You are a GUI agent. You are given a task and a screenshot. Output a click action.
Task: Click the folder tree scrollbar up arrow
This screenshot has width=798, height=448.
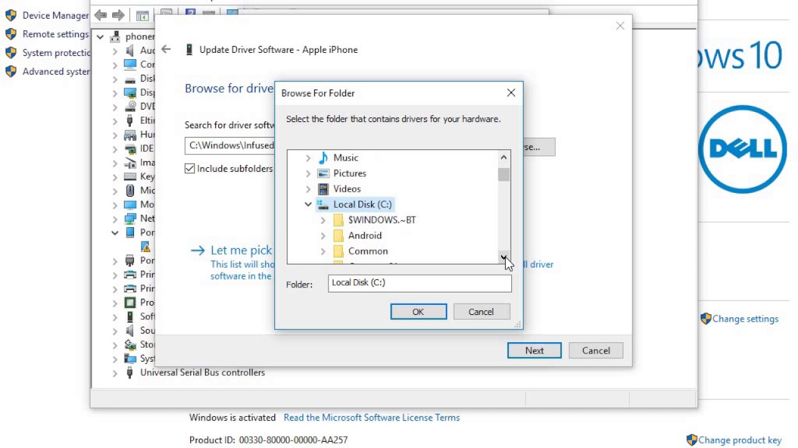click(x=504, y=158)
